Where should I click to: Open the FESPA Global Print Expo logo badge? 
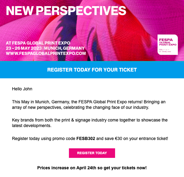tap(168, 45)
